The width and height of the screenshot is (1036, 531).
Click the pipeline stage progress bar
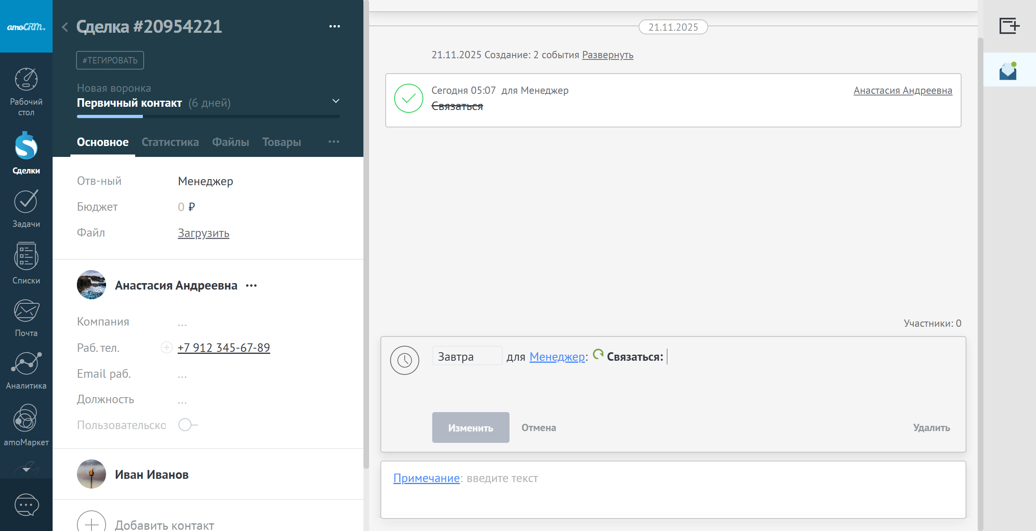208,116
